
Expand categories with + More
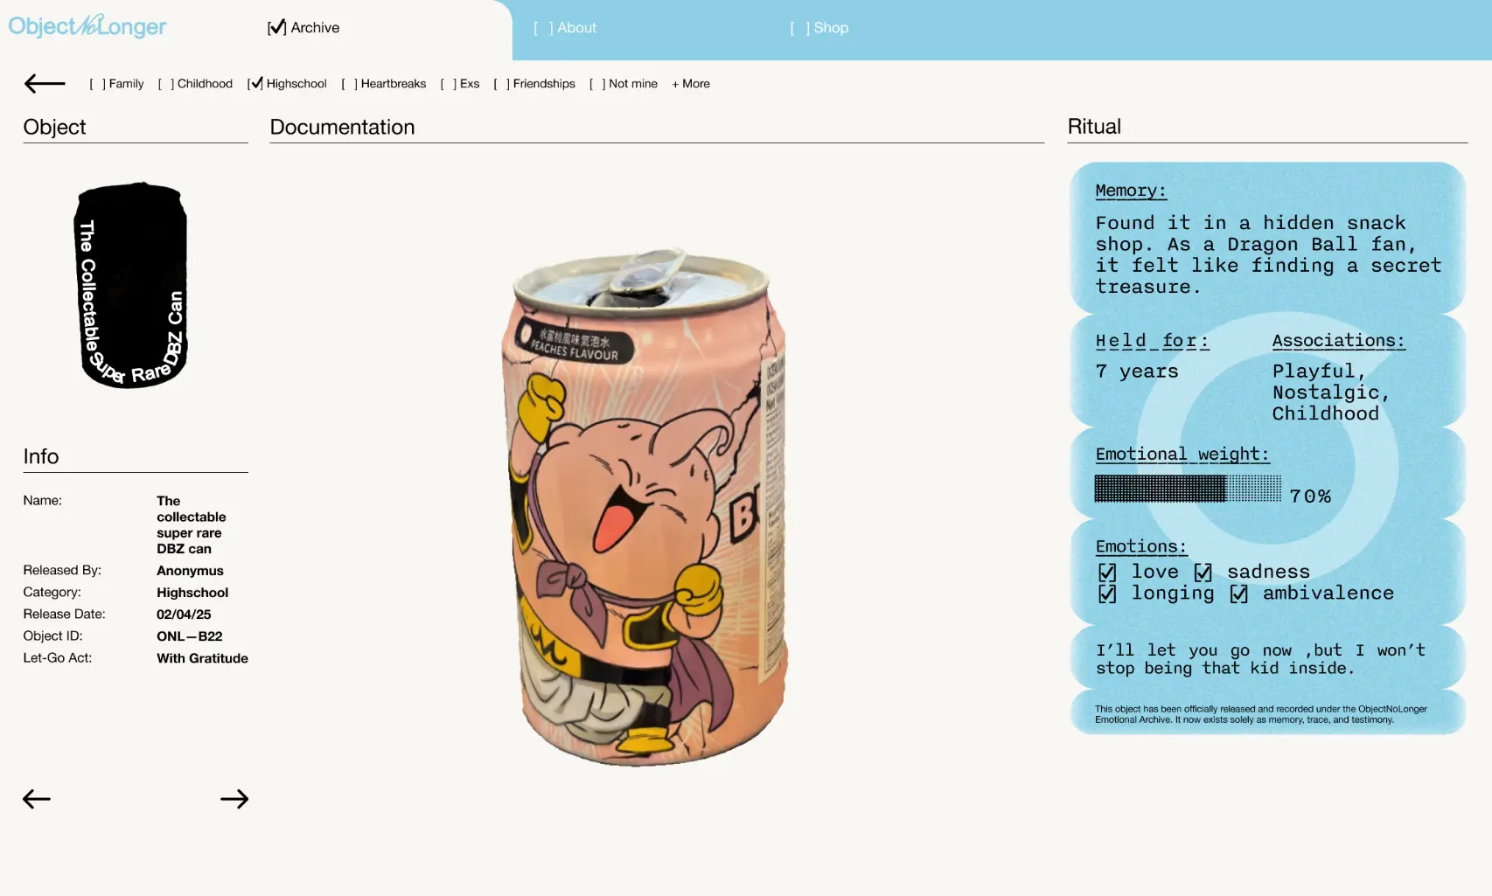[x=691, y=84]
